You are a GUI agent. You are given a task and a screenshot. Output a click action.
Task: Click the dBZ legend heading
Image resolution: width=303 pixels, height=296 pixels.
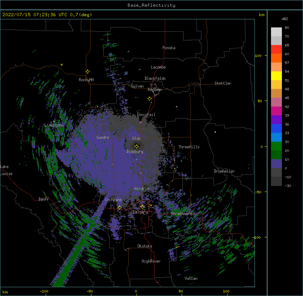(x=285, y=19)
